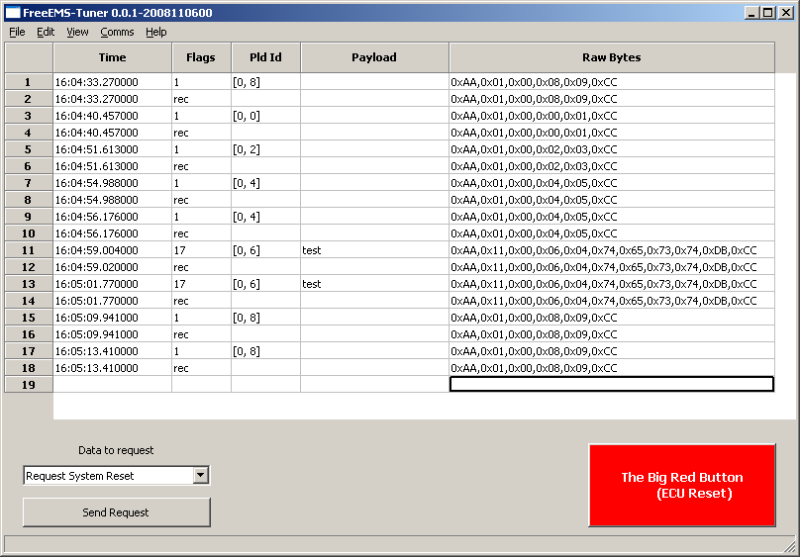Open the Edit menu
The width and height of the screenshot is (800, 557).
pos(46,32)
